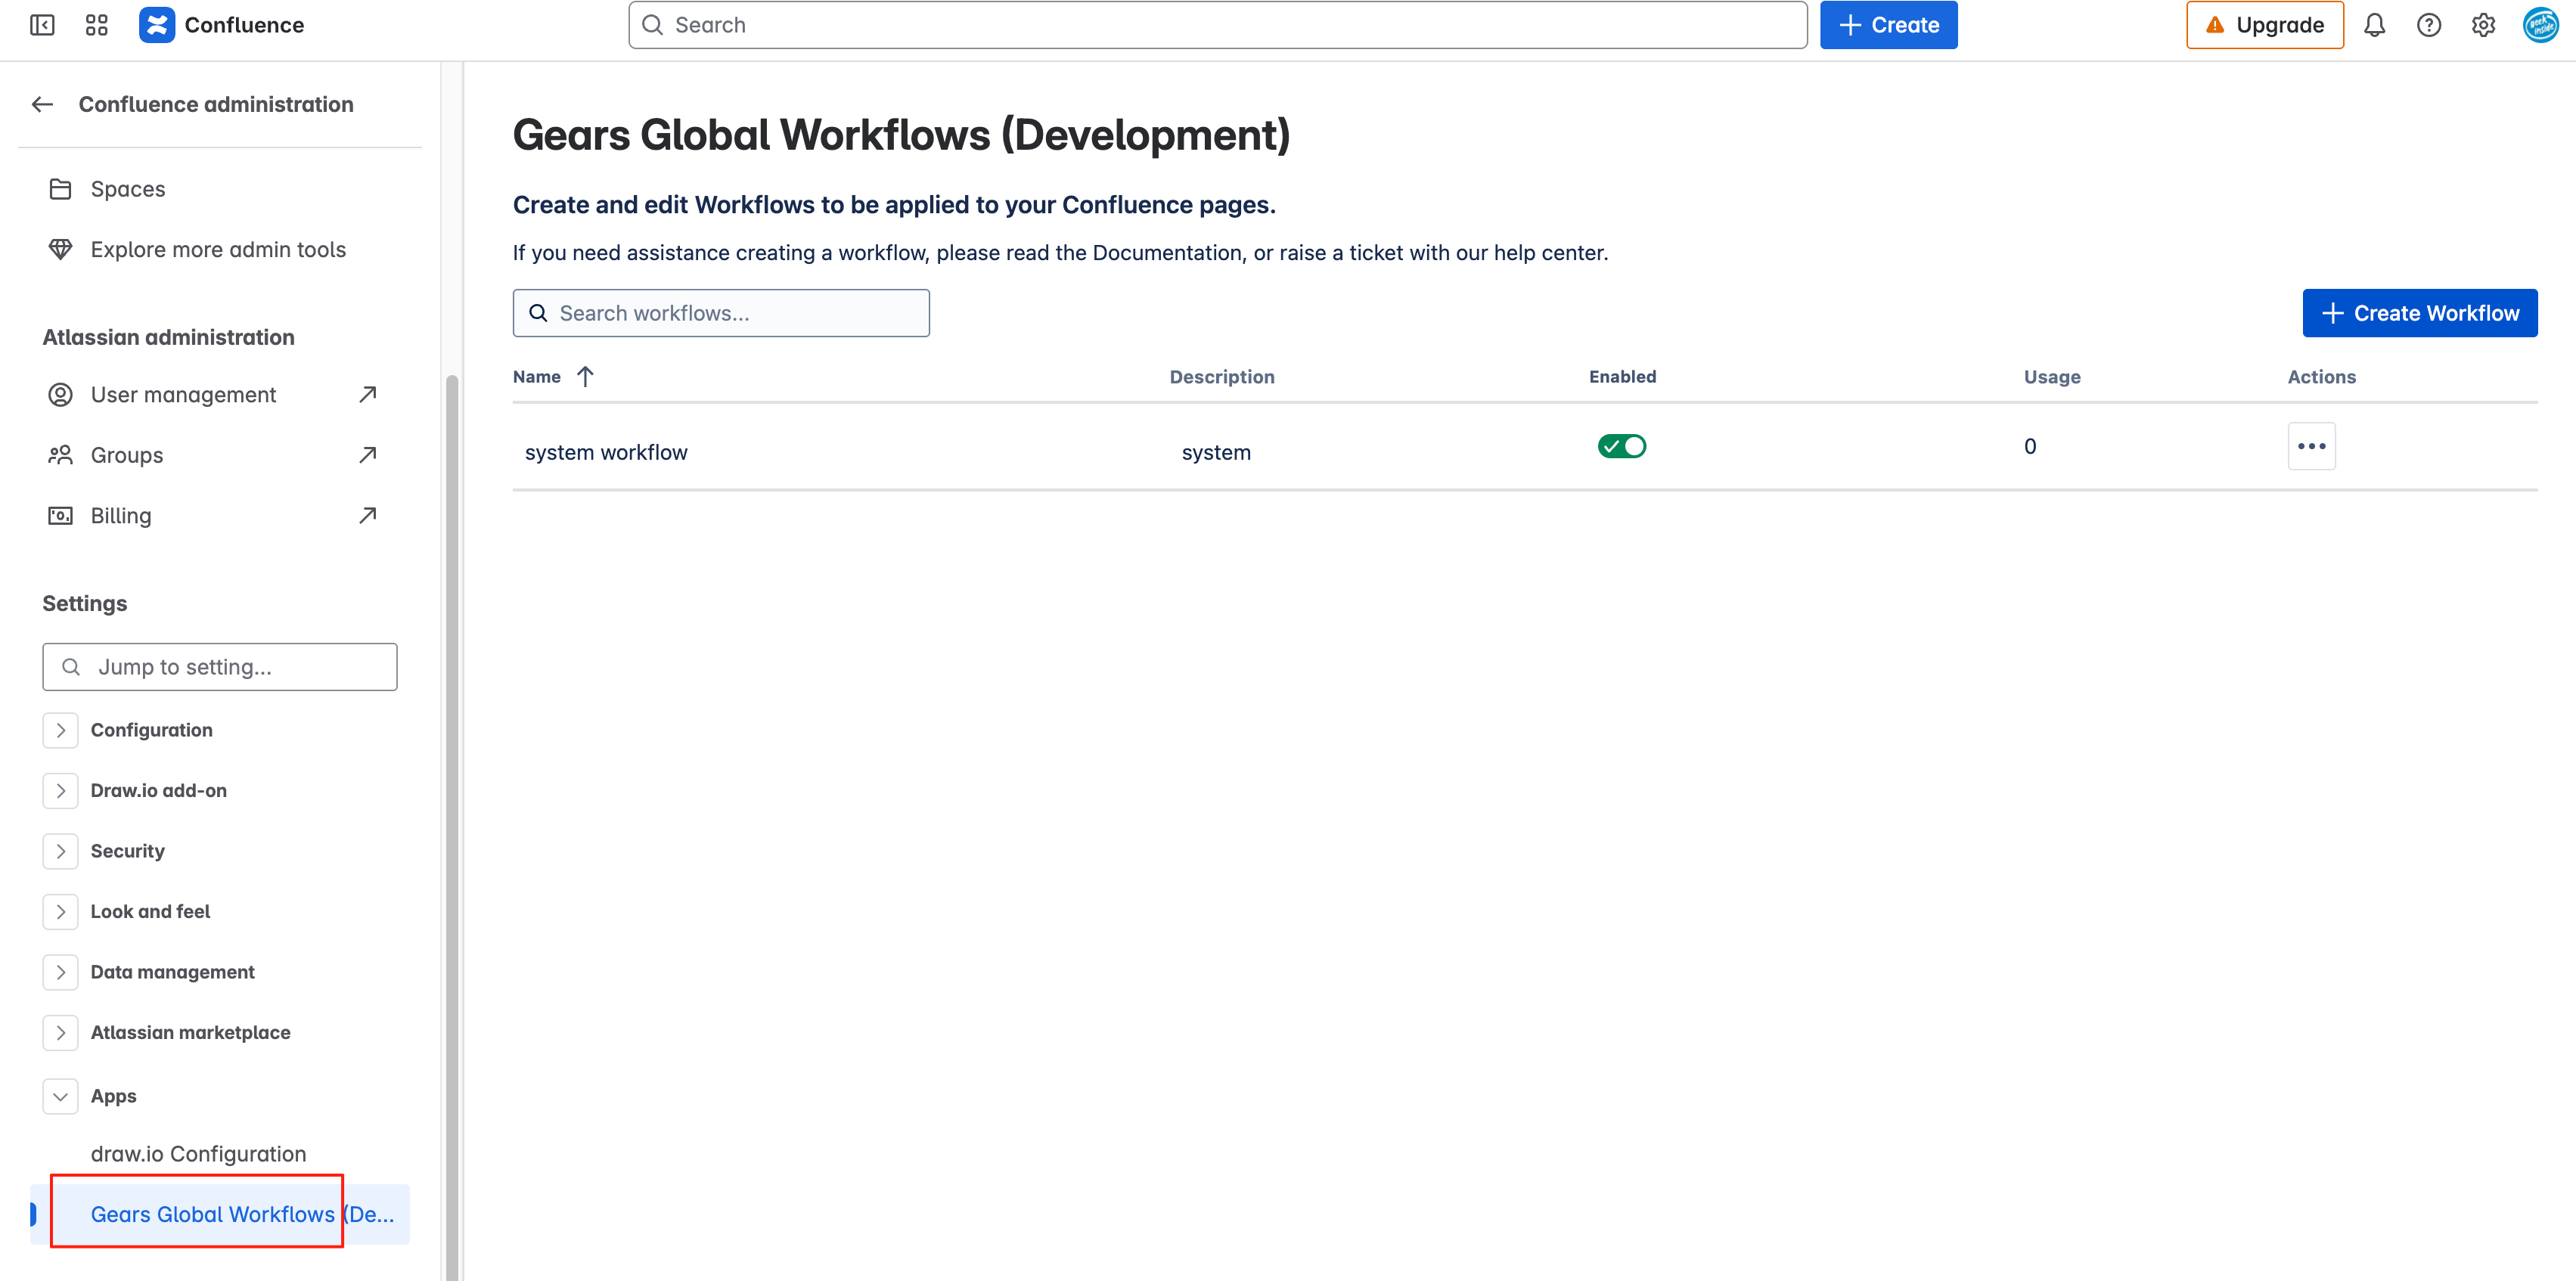Open Explore more admin tools
This screenshot has height=1281, width=2576.
coord(220,249)
